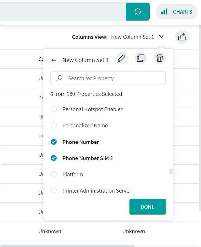The image size is (201, 247).
Task: Tick Printer Administration Server property
Action: click(54, 191)
